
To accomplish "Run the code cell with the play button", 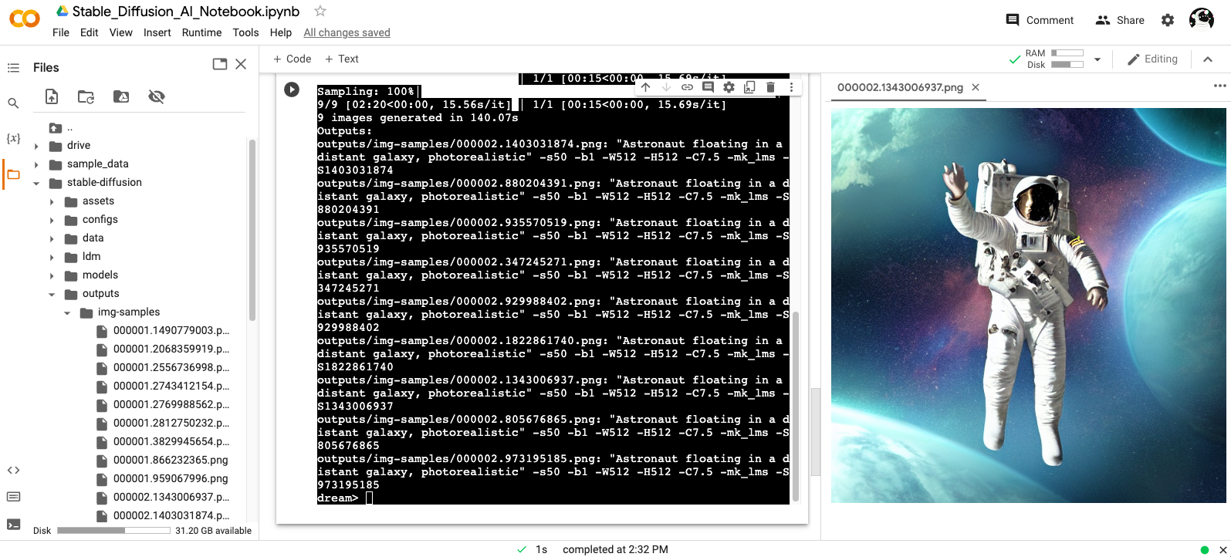I will point(292,89).
